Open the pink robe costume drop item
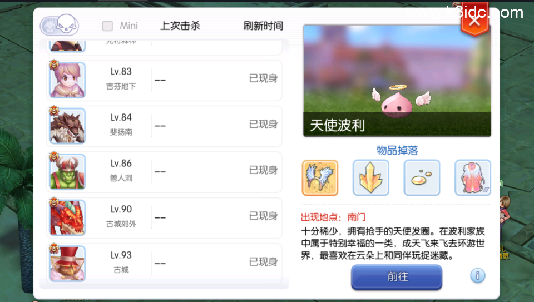Image resolution: width=534 pixels, height=302 pixels. [473, 178]
